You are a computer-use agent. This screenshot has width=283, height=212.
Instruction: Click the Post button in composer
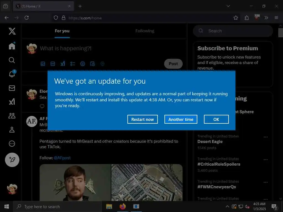click(173, 64)
